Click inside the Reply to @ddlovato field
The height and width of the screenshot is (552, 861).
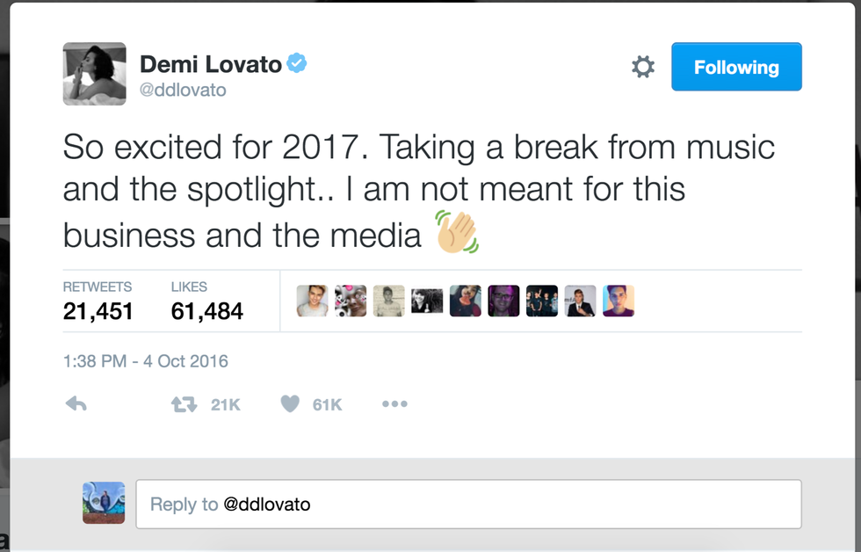coord(468,505)
